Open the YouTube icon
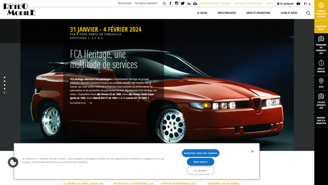 pyautogui.click(x=195, y=3)
